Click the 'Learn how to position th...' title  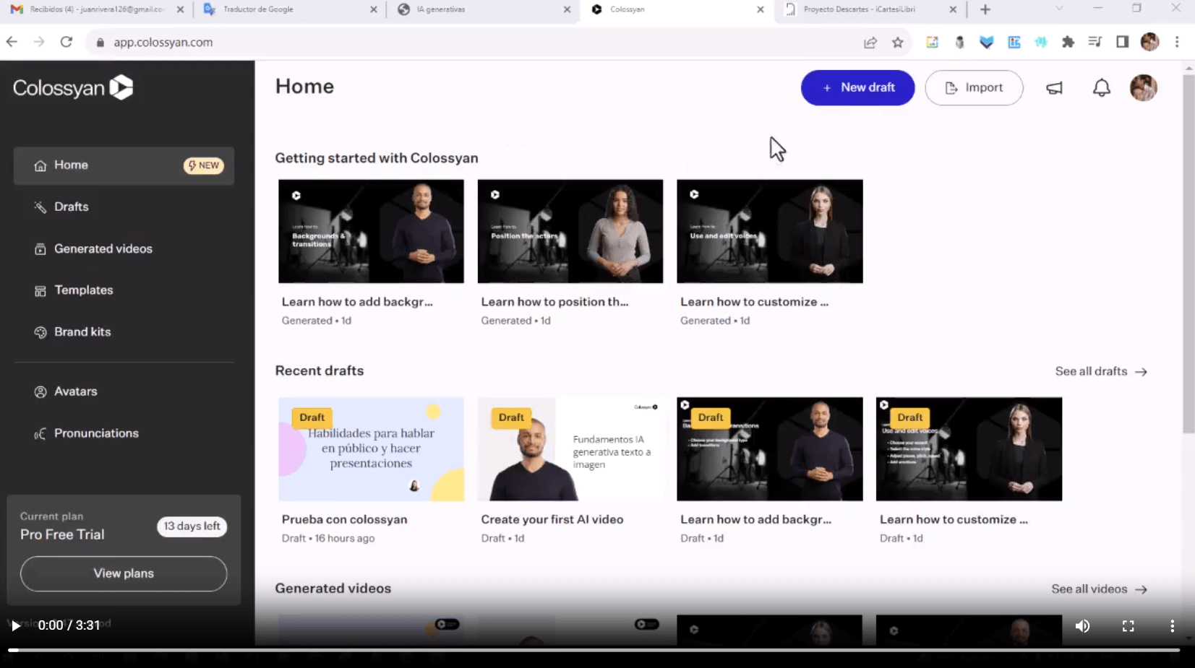click(x=554, y=302)
